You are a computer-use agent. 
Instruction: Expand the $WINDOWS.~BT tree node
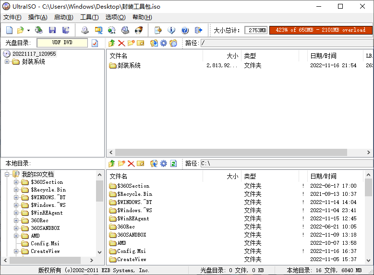click(x=16, y=197)
